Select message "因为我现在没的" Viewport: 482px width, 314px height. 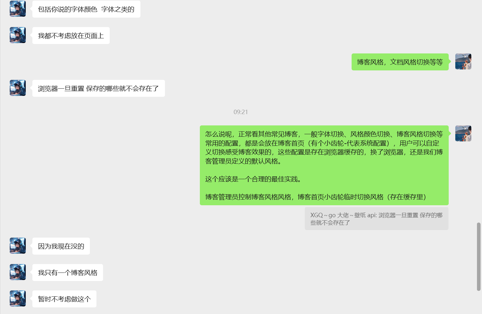(x=61, y=246)
